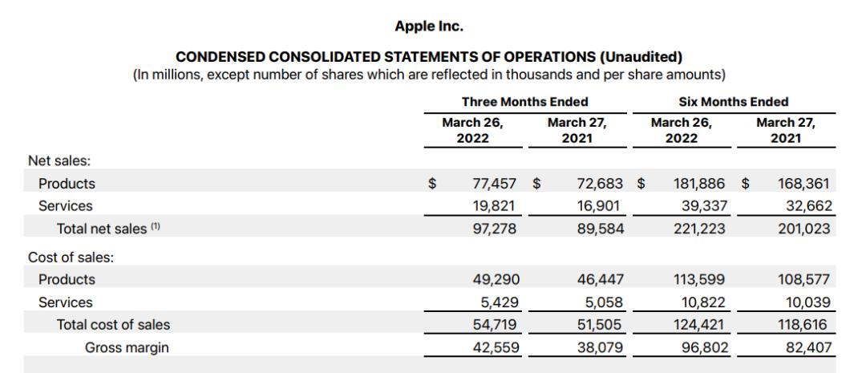Click the Condensed Consolidated Statements of Operations heading
Viewport: 866px width, 373px height.
tap(429, 57)
